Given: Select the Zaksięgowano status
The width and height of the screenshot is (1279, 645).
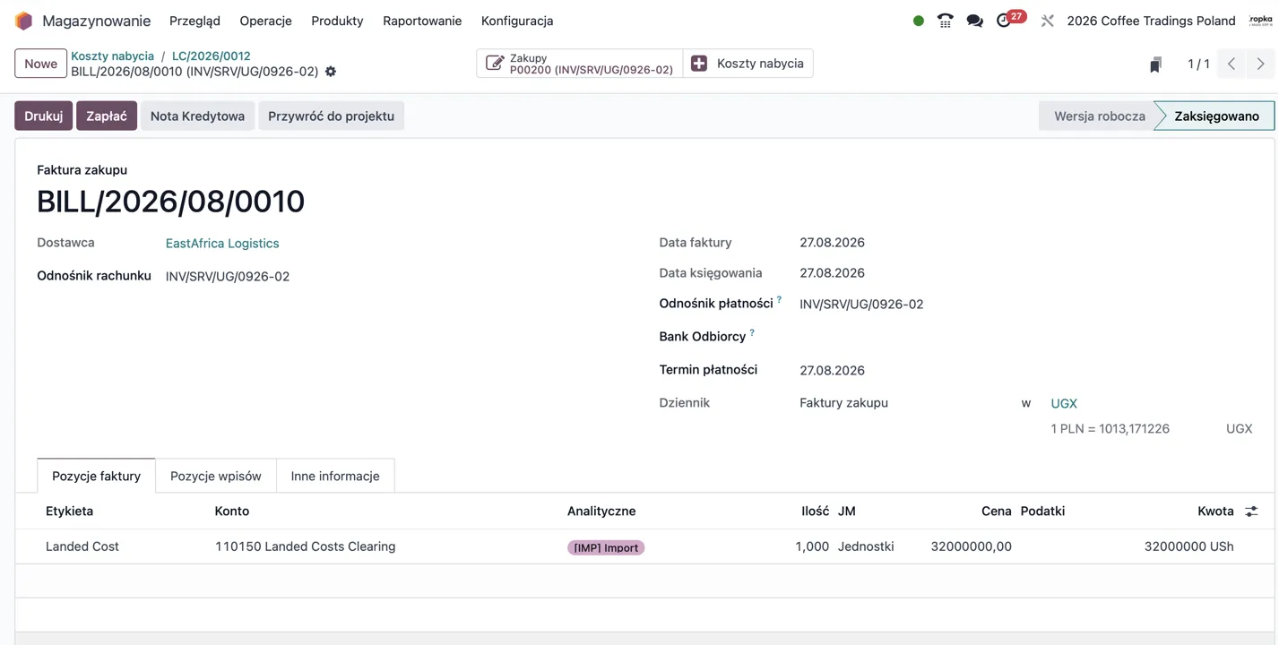Looking at the screenshot, I should pos(1216,116).
